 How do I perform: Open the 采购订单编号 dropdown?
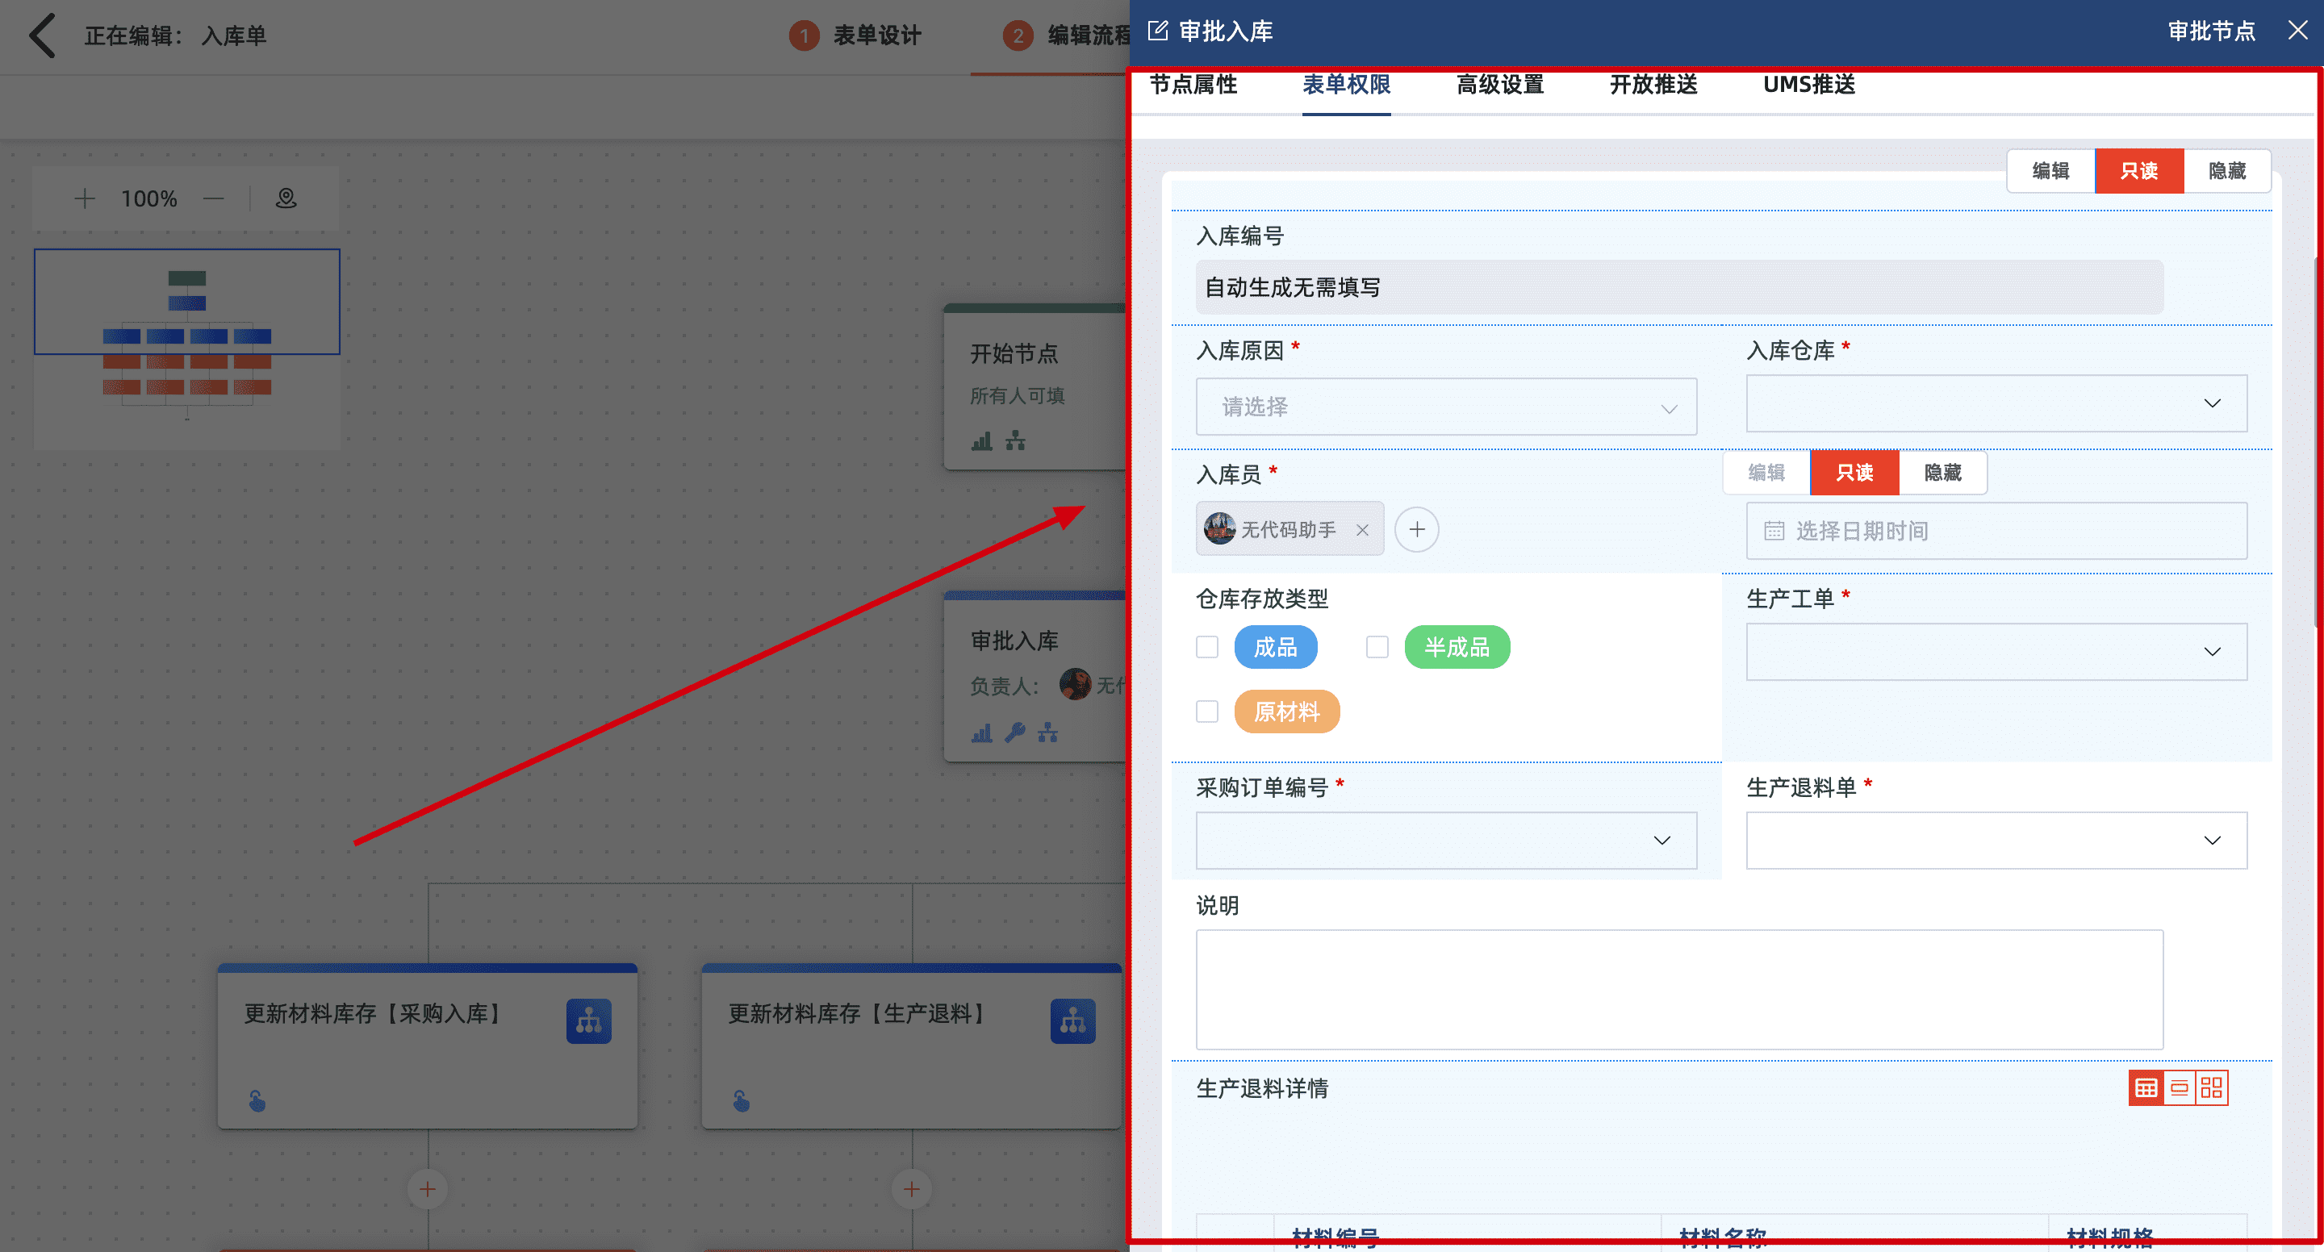1445,840
